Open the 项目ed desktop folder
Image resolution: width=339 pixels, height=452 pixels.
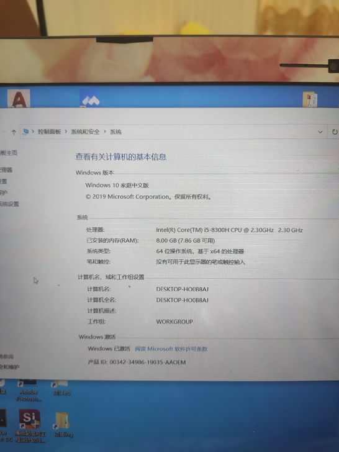[x=61, y=388]
